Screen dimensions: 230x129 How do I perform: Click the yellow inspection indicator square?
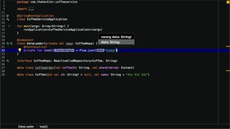[x=228, y=2]
